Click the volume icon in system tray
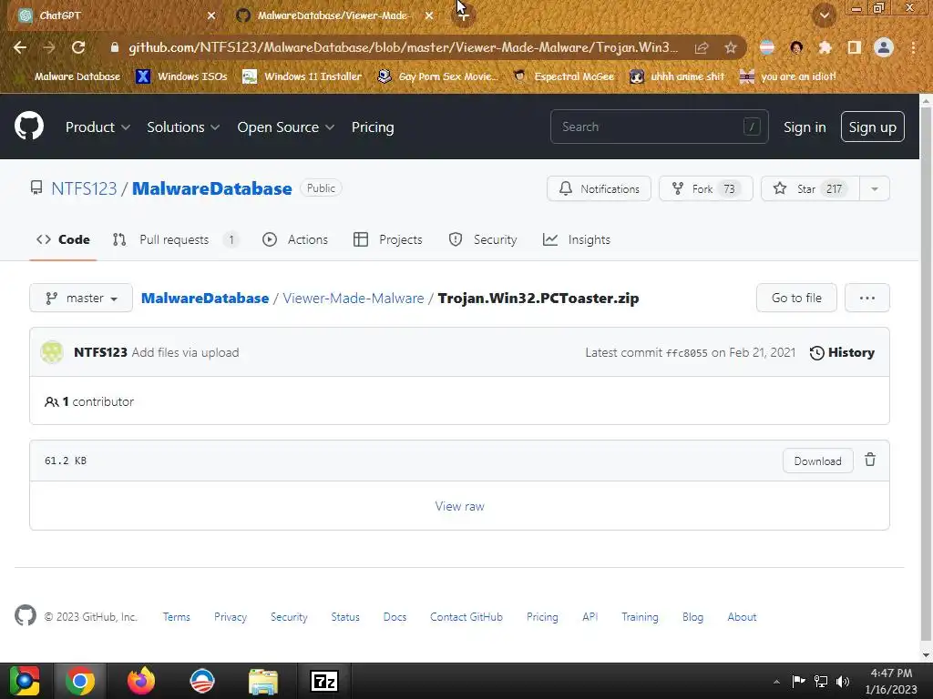This screenshot has width=933, height=699. (843, 682)
